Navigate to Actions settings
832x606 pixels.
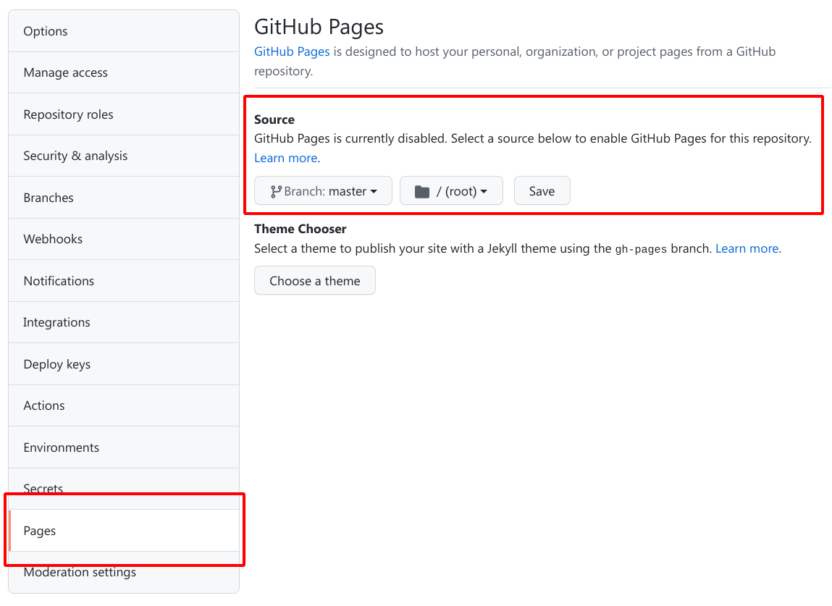pos(43,405)
